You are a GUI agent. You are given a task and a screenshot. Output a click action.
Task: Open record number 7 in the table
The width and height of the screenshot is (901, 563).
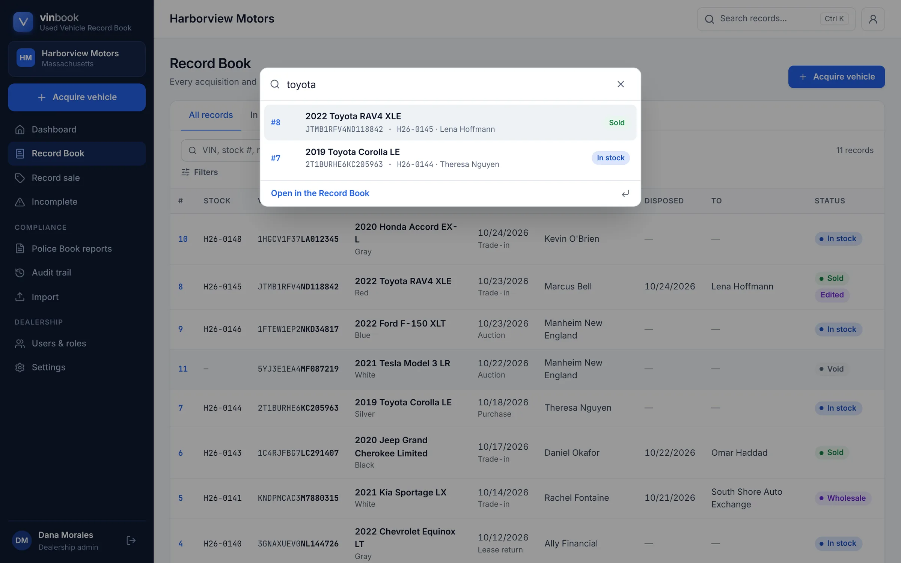tap(181, 408)
